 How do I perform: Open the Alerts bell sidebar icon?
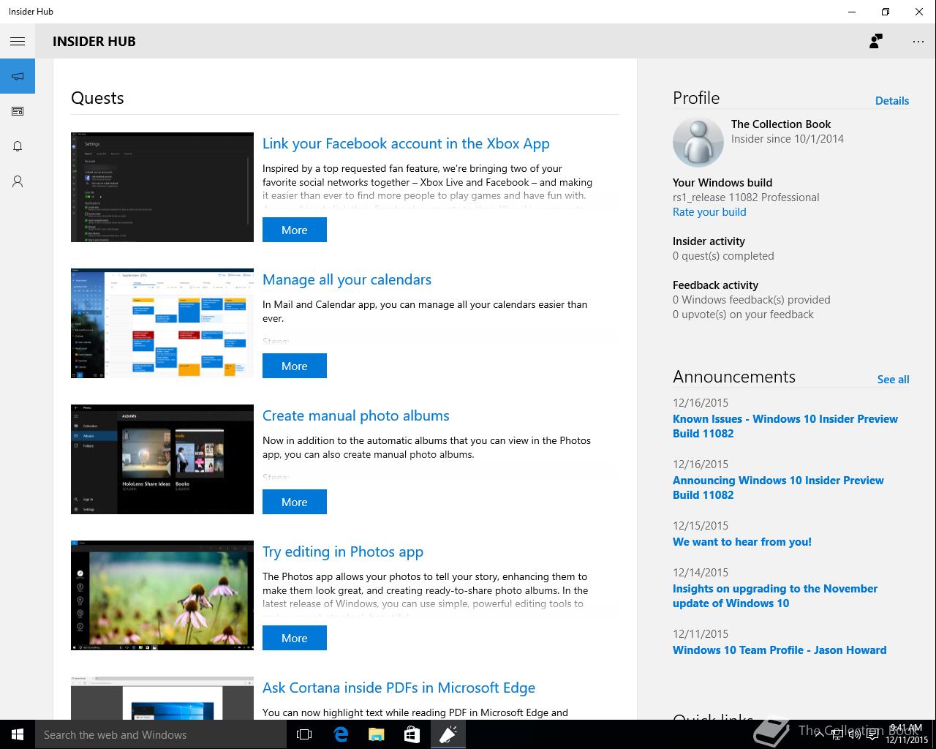pos(18,146)
